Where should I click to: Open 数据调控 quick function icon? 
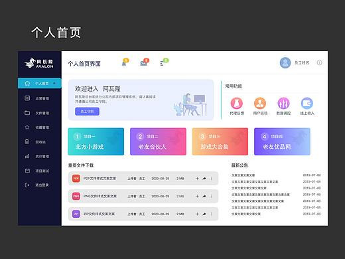pos(283,103)
